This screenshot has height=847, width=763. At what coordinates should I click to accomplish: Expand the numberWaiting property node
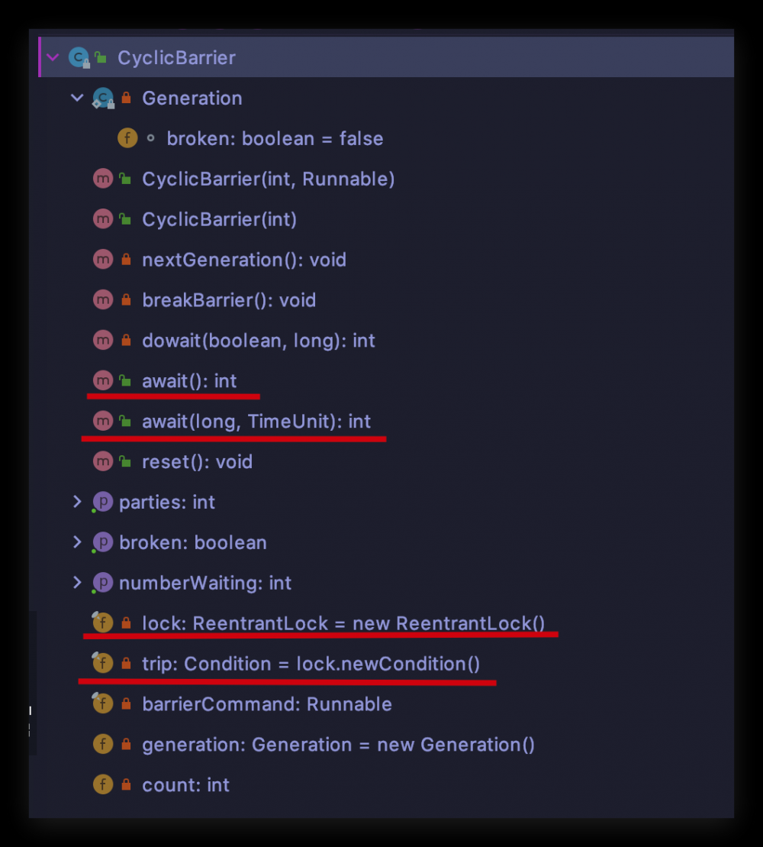(x=76, y=583)
